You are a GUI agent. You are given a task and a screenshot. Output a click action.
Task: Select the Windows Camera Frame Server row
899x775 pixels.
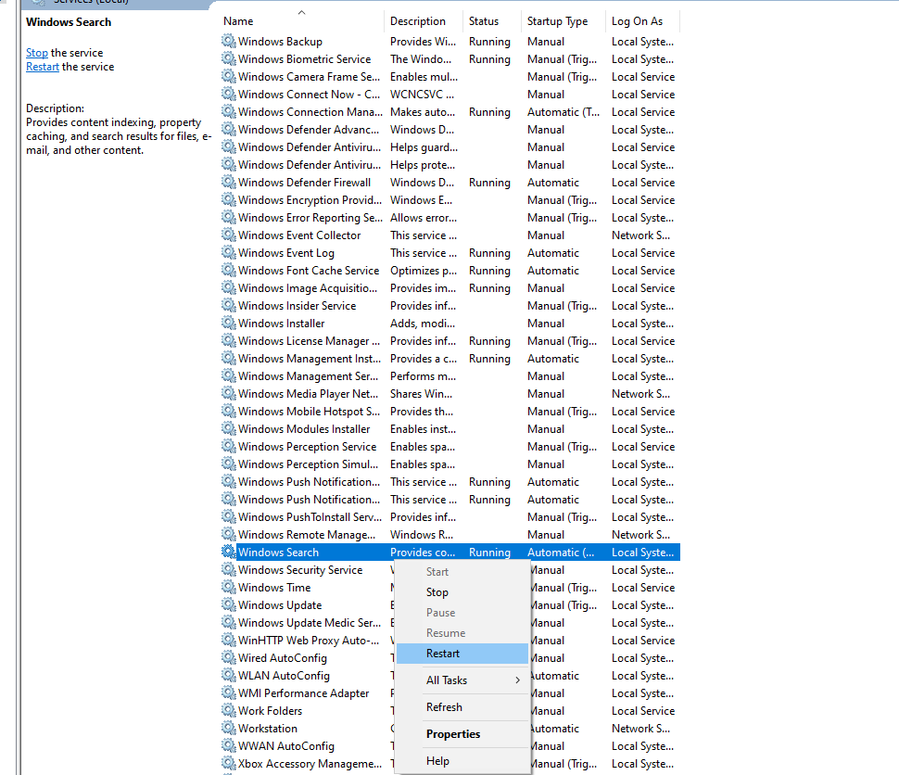(450, 76)
